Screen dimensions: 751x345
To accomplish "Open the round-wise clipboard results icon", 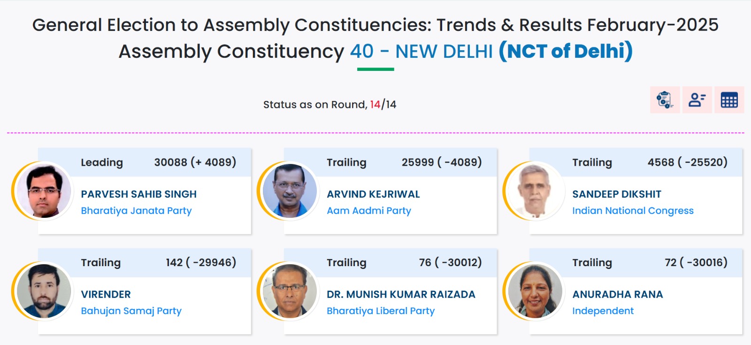I will (665, 100).
